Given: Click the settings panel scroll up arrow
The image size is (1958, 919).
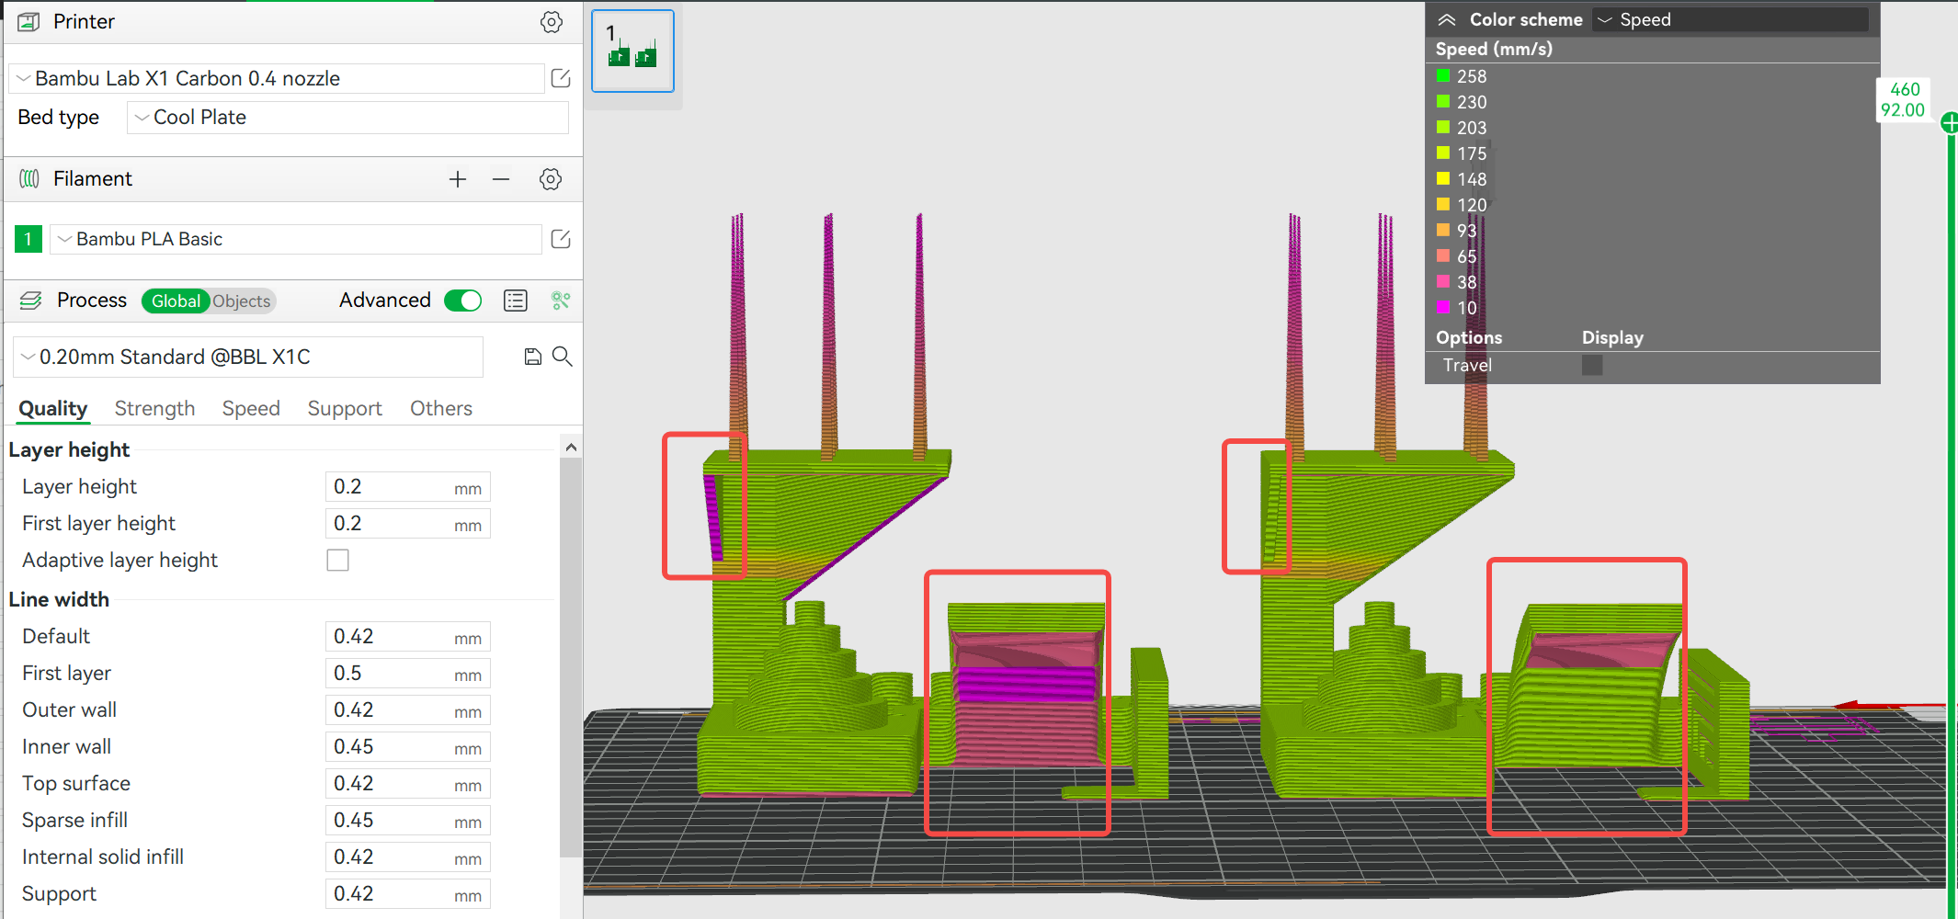Looking at the screenshot, I should tap(571, 447).
